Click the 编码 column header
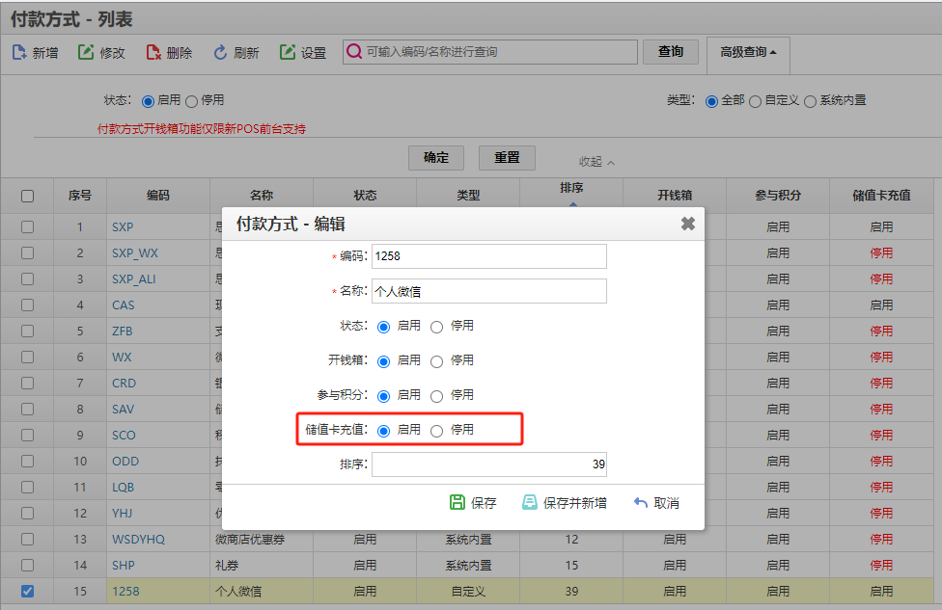Viewport: 942px width, 610px height. [158, 196]
